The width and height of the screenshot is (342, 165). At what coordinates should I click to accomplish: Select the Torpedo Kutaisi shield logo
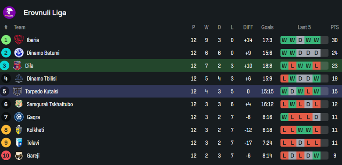coord(17,91)
